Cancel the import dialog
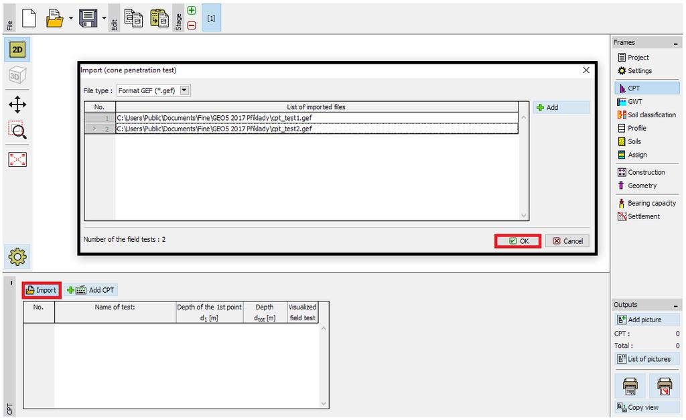686x420 pixels. point(567,241)
